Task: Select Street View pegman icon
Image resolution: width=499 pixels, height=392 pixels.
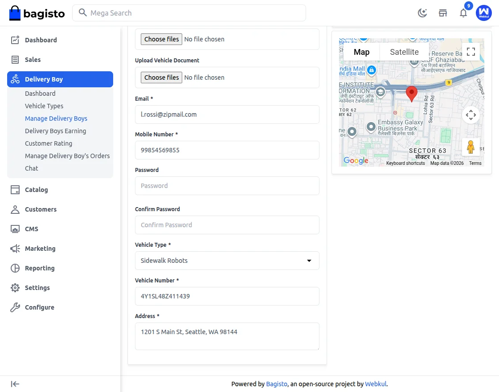Action: pyautogui.click(x=471, y=147)
